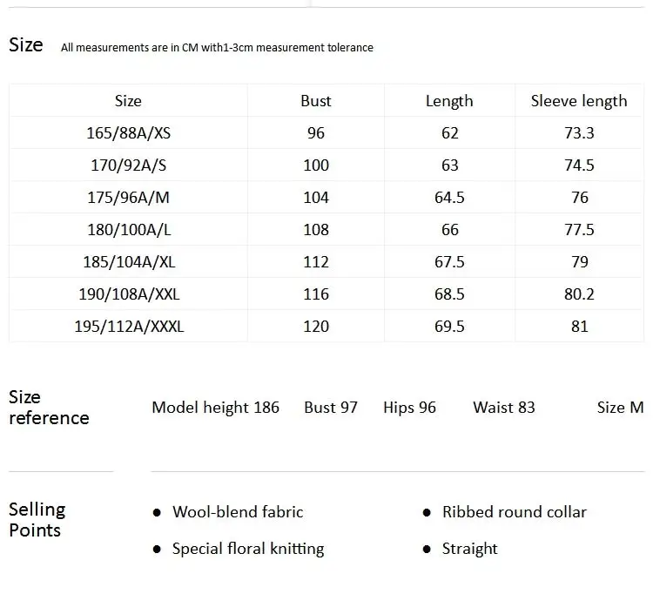
Task: Select the length value 64.5
Action: tap(449, 198)
